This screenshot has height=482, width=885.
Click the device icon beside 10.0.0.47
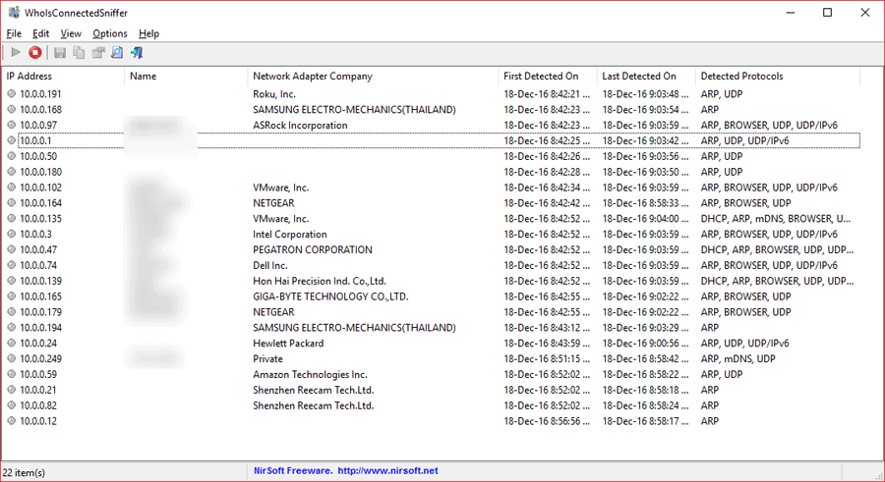point(11,249)
